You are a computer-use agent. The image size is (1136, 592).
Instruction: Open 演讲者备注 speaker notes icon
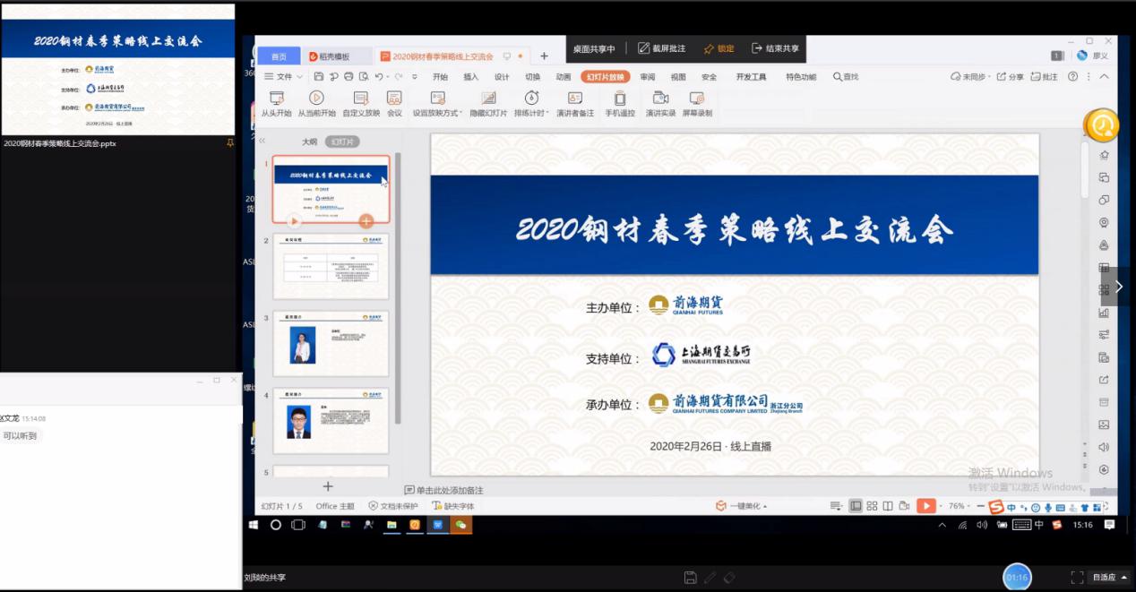coord(575,98)
